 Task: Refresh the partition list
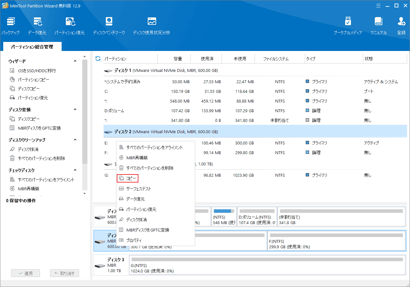pyautogui.click(x=98, y=58)
